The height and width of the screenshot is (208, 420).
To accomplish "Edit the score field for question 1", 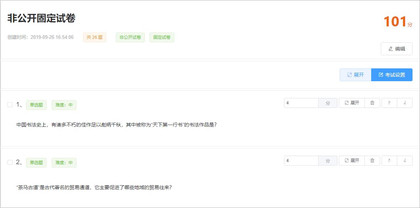I will 301,103.
